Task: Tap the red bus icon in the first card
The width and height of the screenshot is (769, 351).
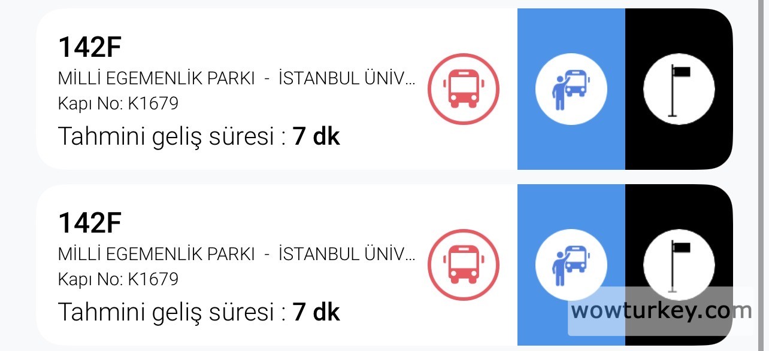Action: point(463,89)
